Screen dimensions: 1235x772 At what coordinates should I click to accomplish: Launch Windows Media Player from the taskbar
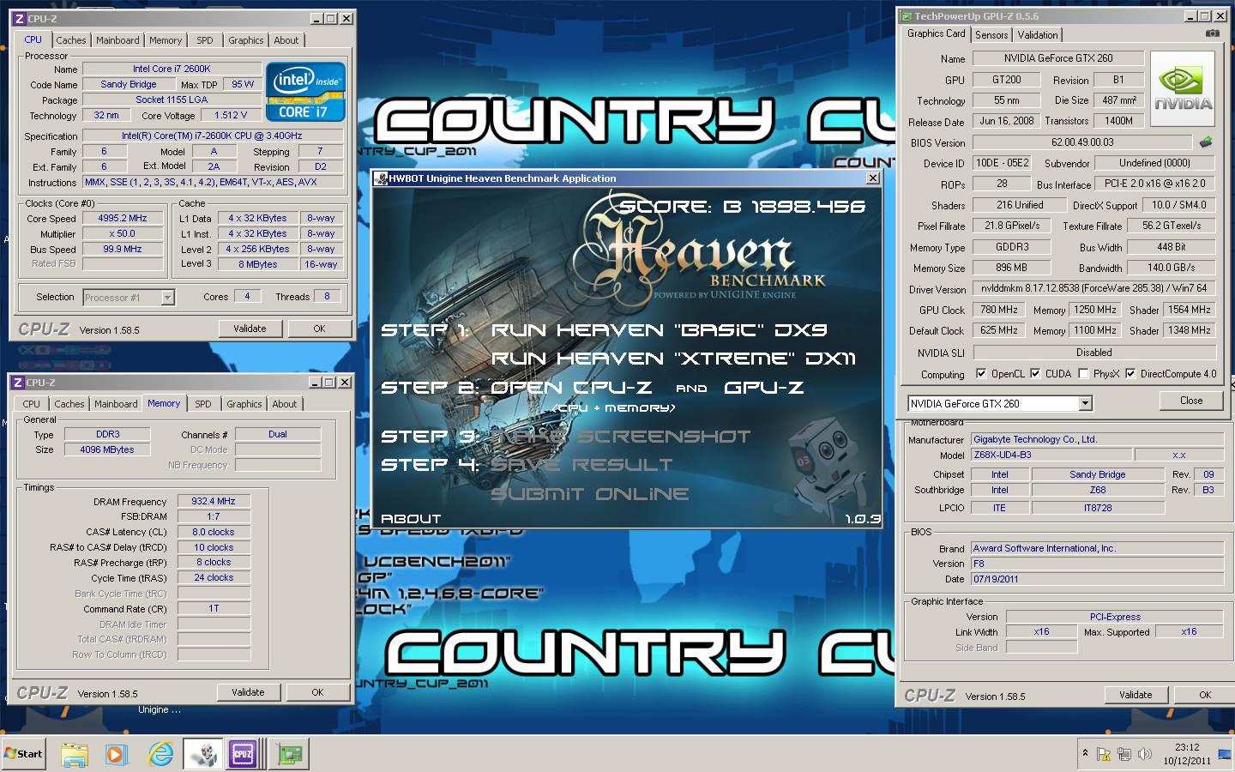tap(117, 754)
